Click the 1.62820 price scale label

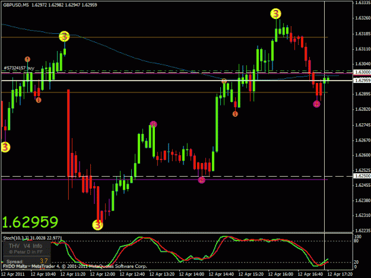363,109
